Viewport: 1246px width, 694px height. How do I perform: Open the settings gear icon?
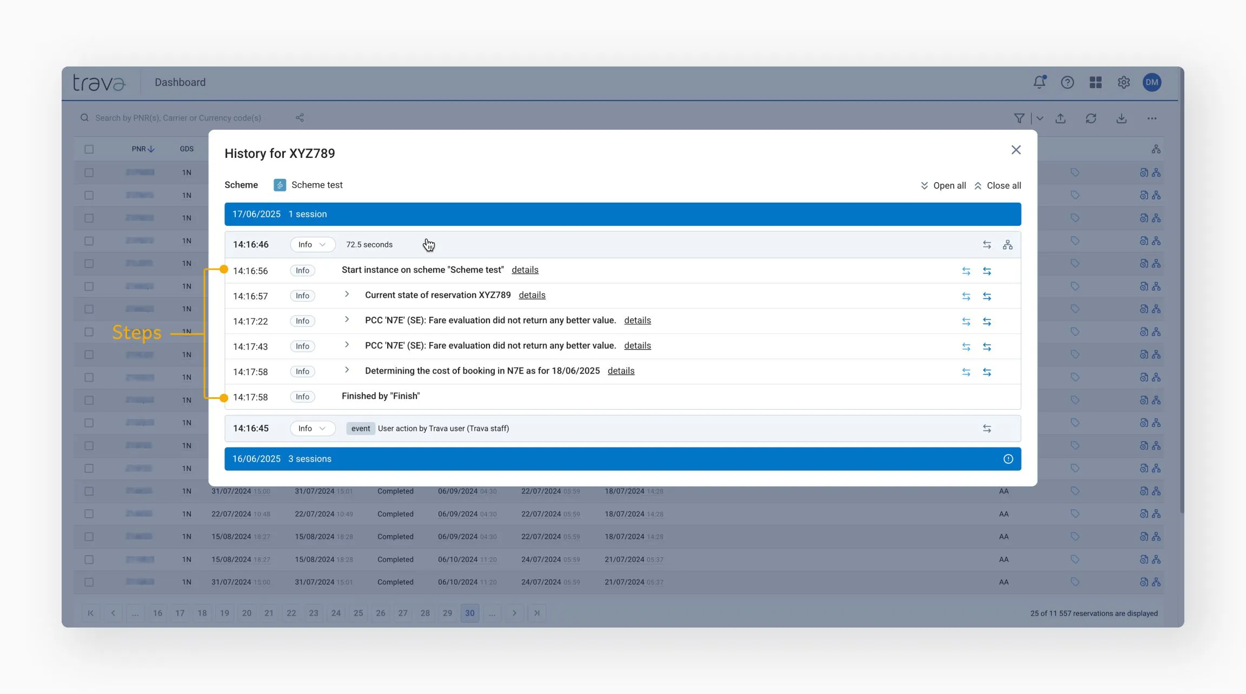(x=1124, y=82)
